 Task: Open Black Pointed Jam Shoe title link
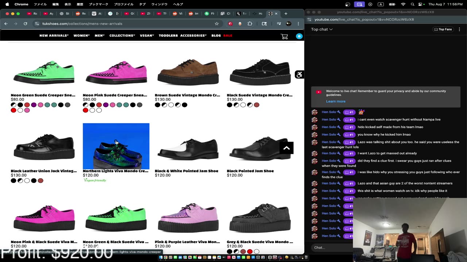250,171
